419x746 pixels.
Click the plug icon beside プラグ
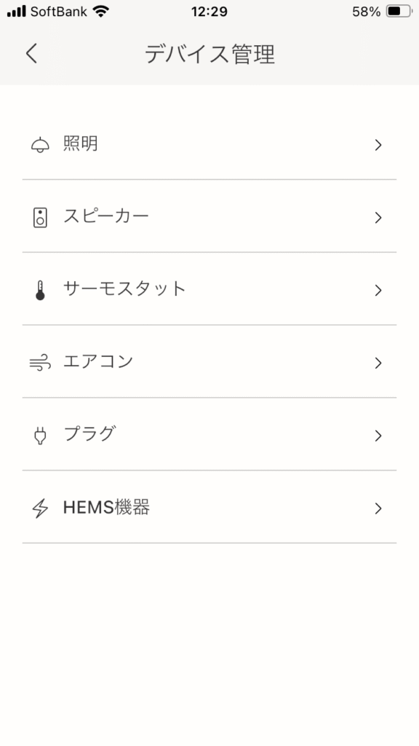(x=40, y=436)
